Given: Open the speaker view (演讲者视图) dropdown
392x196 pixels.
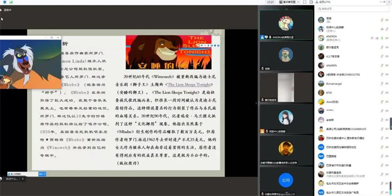Looking at the screenshot, I should click(x=289, y=2).
